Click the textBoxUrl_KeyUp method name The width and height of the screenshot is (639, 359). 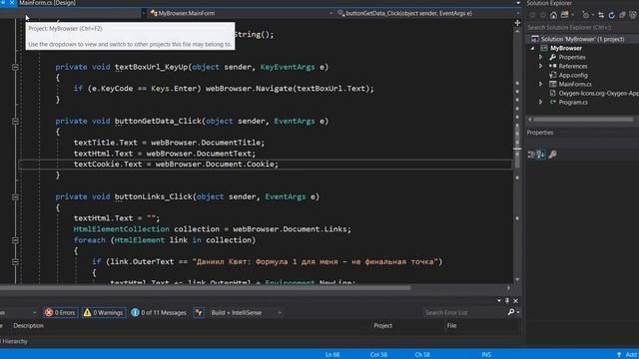(x=151, y=67)
